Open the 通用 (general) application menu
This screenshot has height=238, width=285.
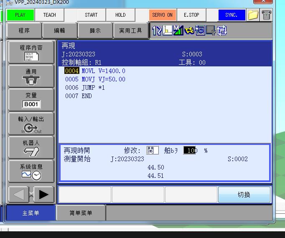pyautogui.click(x=31, y=76)
